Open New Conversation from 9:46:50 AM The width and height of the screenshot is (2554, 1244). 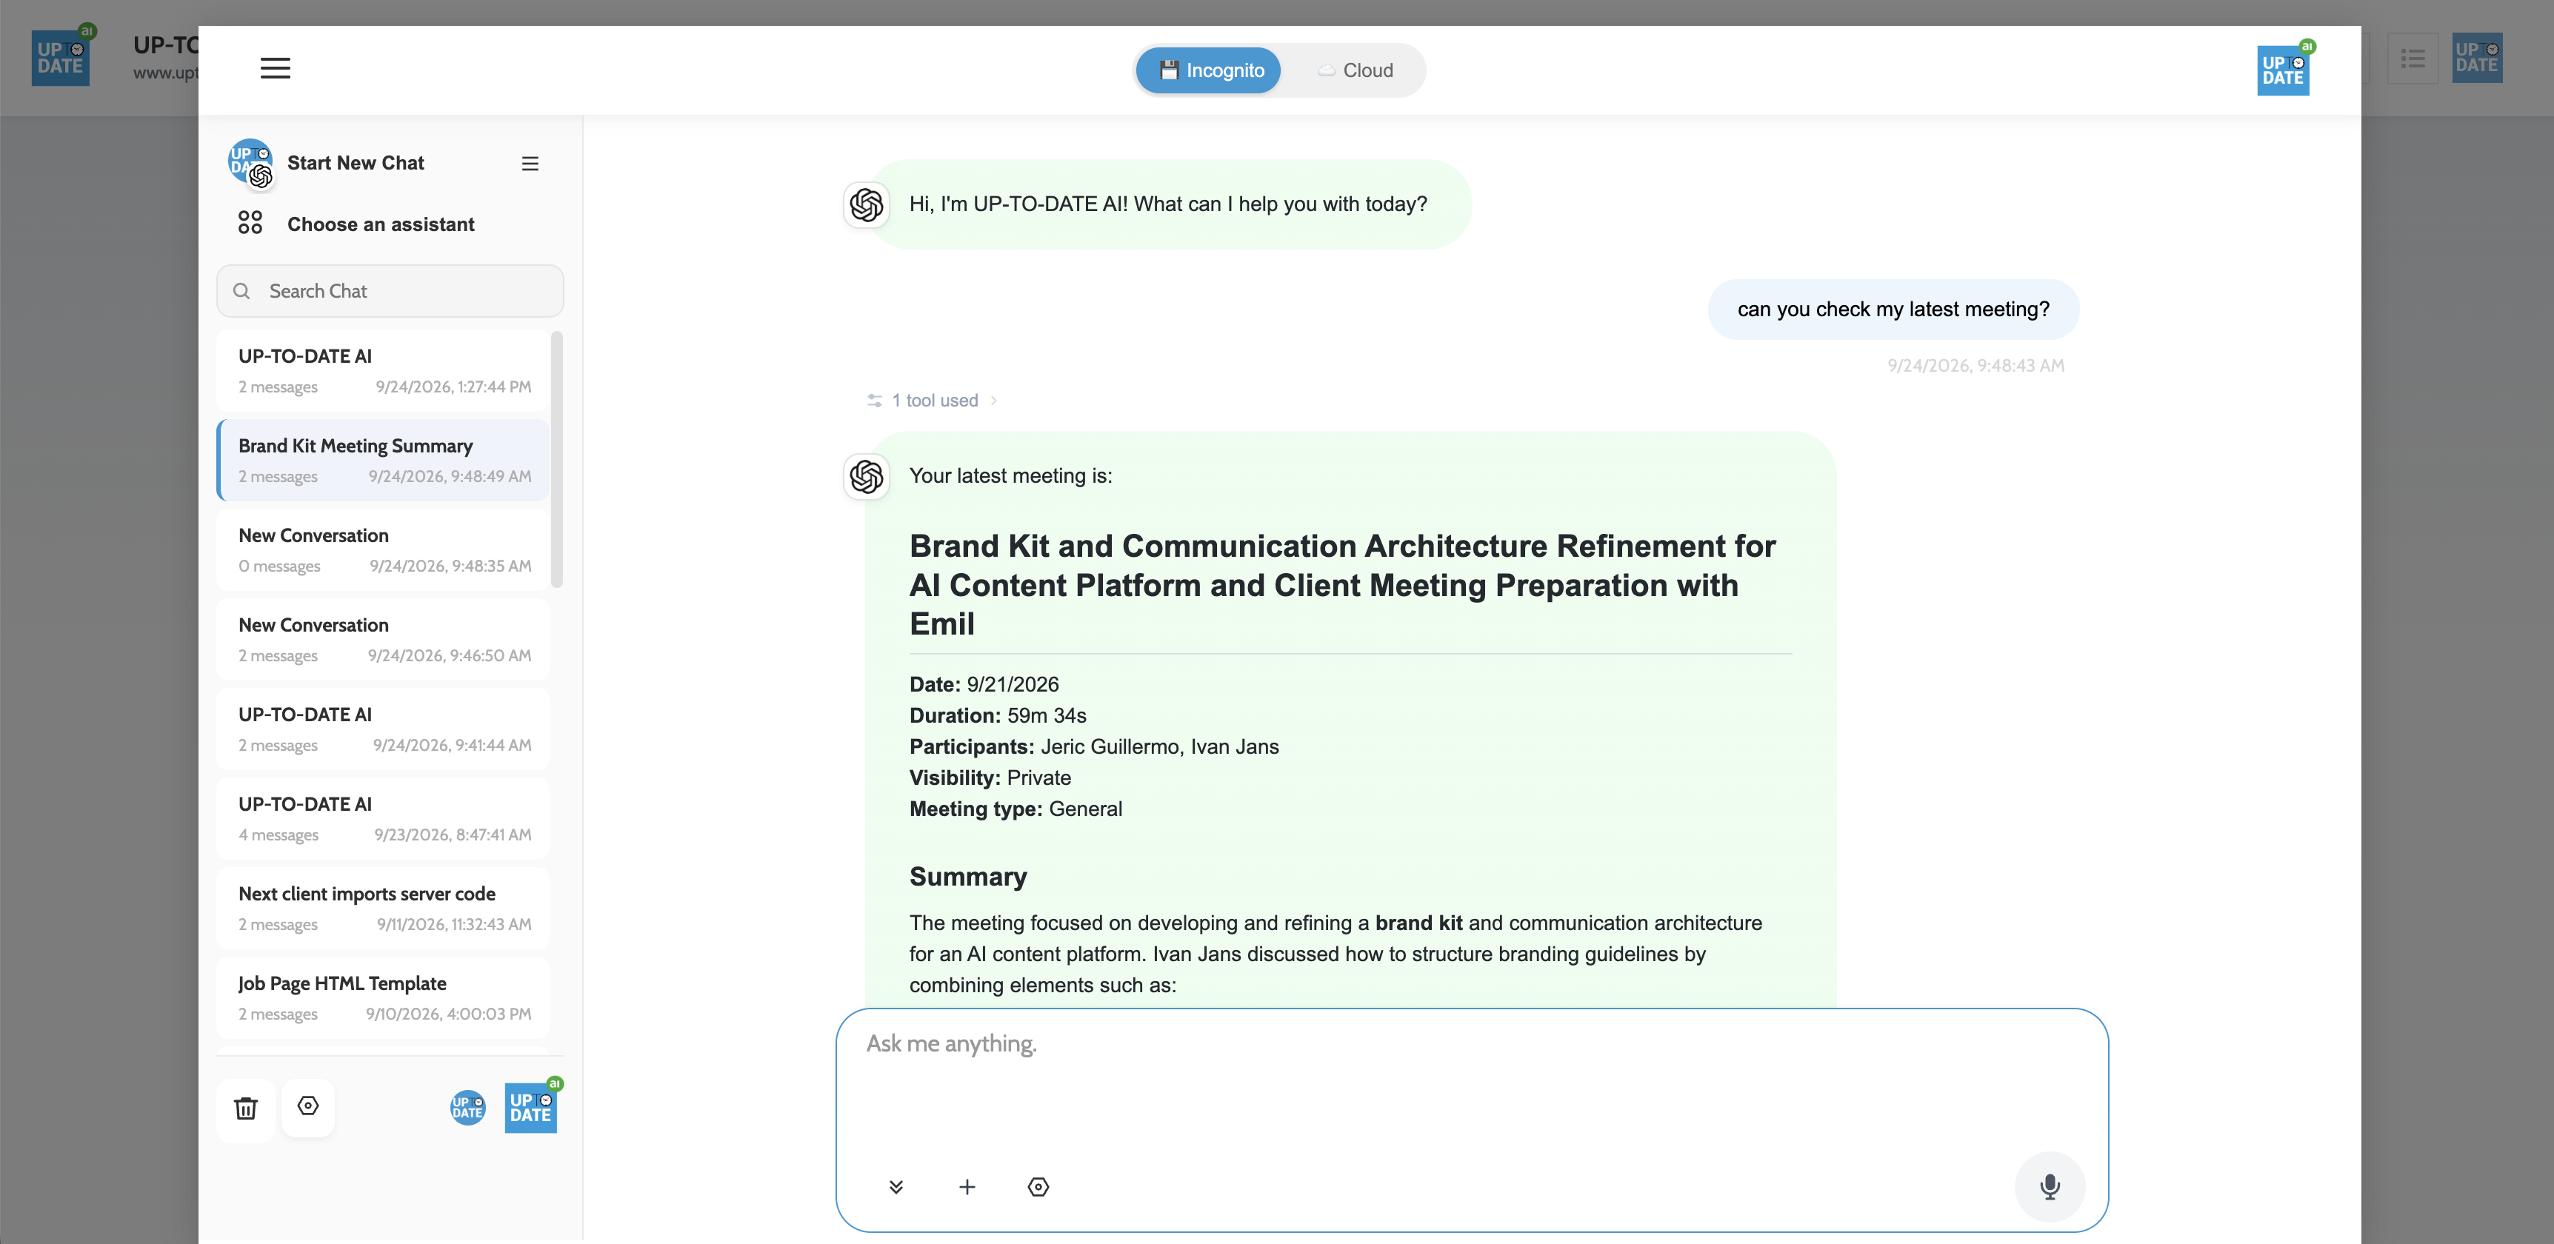pyautogui.click(x=383, y=639)
